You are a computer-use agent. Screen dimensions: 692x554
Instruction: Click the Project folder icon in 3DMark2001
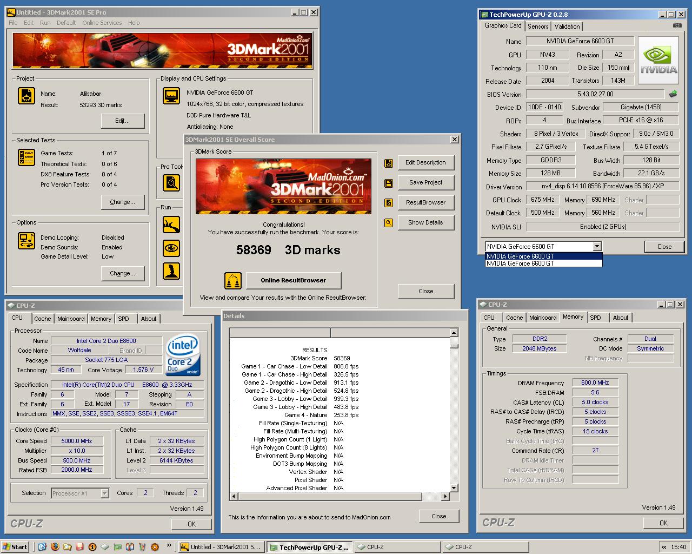click(26, 96)
